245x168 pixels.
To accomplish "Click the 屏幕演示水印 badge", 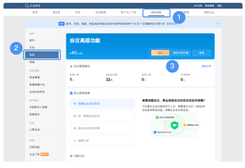I will tap(191, 125).
